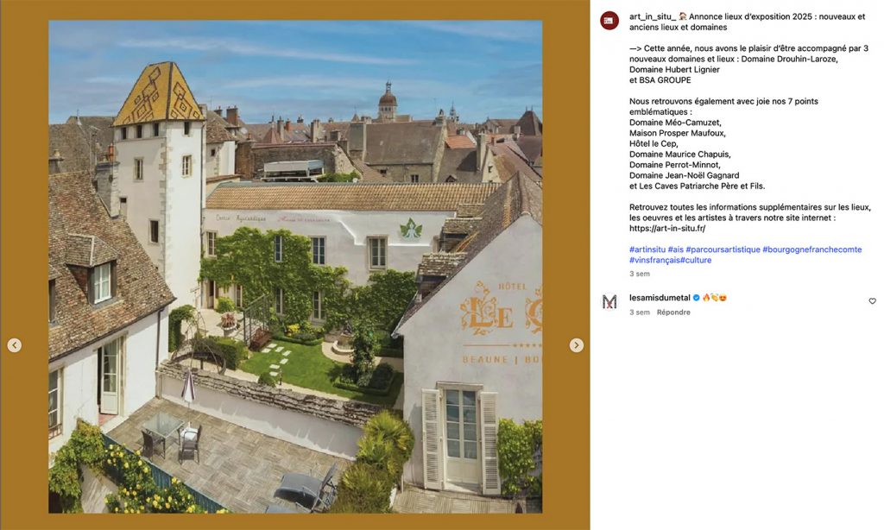The height and width of the screenshot is (530, 884).
Task: Advance to the next photo in carousel
Action: [x=576, y=345]
